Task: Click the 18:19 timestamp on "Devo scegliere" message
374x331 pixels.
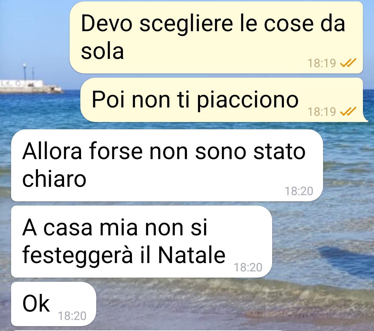Action: pyautogui.click(x=321, y=63)
